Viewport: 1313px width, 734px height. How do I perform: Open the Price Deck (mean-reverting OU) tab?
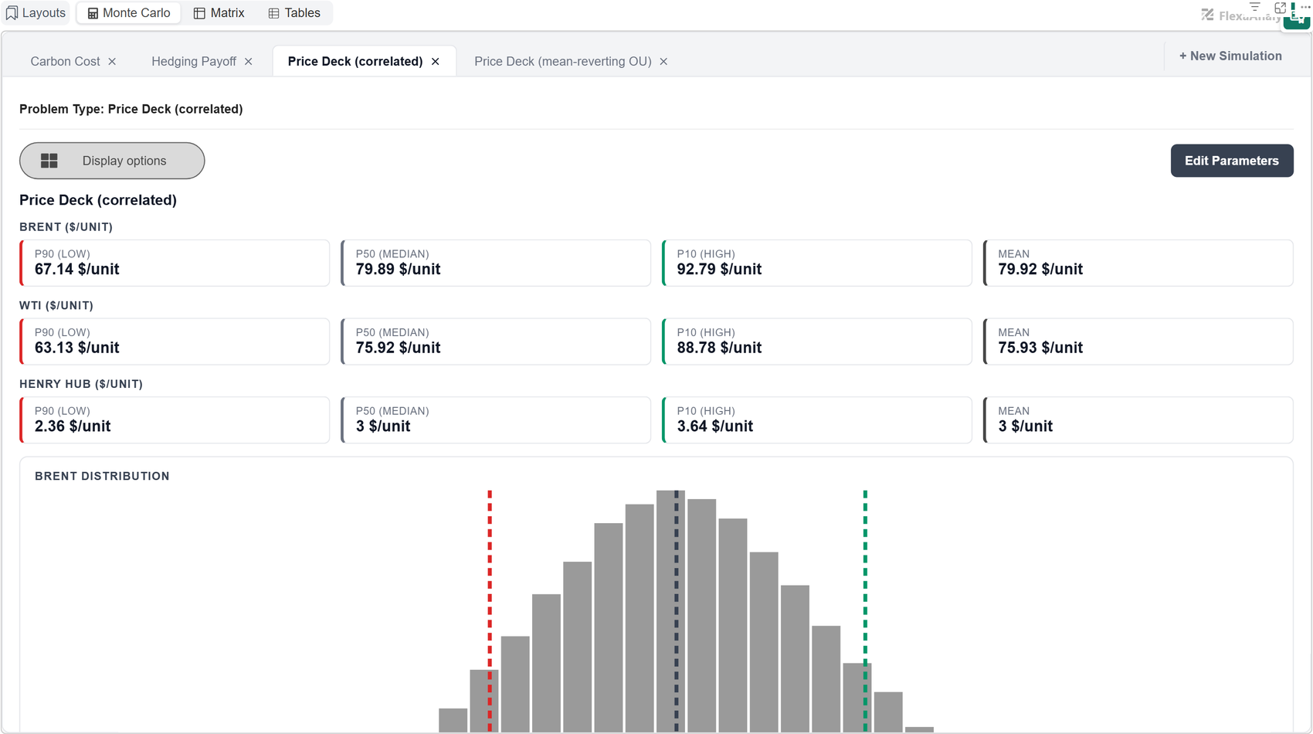[x=563, y=62]
